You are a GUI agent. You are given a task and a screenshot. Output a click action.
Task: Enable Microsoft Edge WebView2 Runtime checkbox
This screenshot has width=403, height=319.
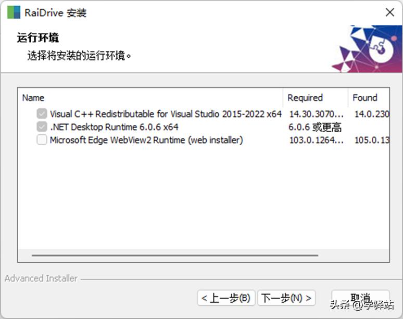tap(42, 139)
